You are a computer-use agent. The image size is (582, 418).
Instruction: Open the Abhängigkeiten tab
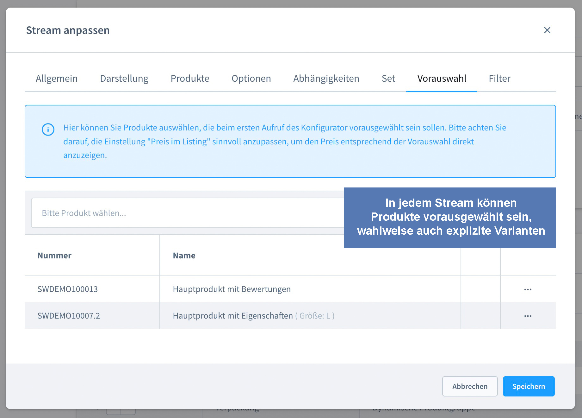[326, 78]
